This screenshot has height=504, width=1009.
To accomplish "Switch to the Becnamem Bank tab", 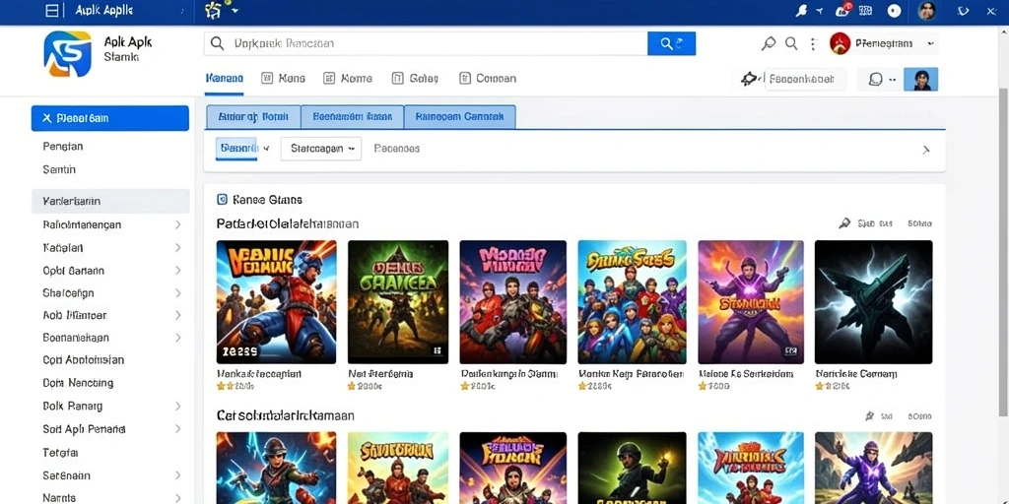I will pos(352,117).
